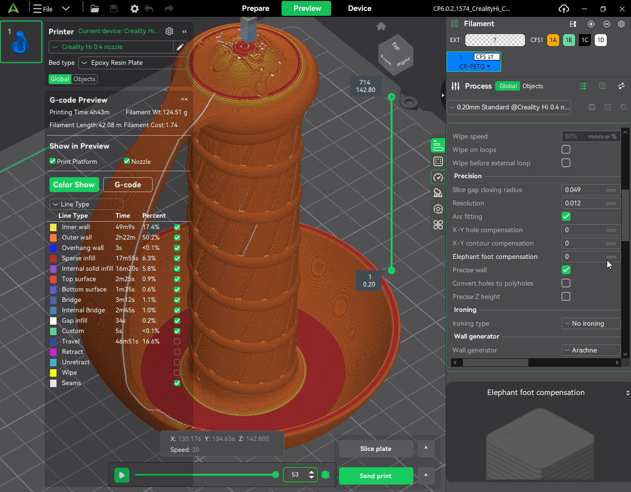
Task: Add a filament with plus icon
Action: click(591, 24)
